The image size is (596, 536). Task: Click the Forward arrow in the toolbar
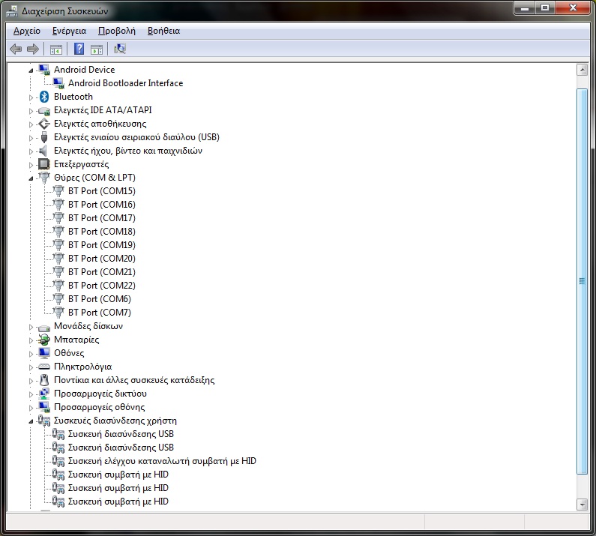(32, 49)
